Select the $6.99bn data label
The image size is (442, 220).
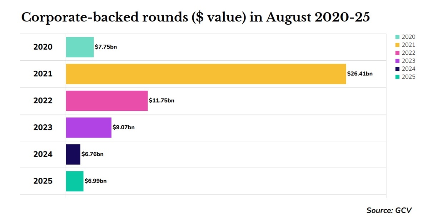95,181
